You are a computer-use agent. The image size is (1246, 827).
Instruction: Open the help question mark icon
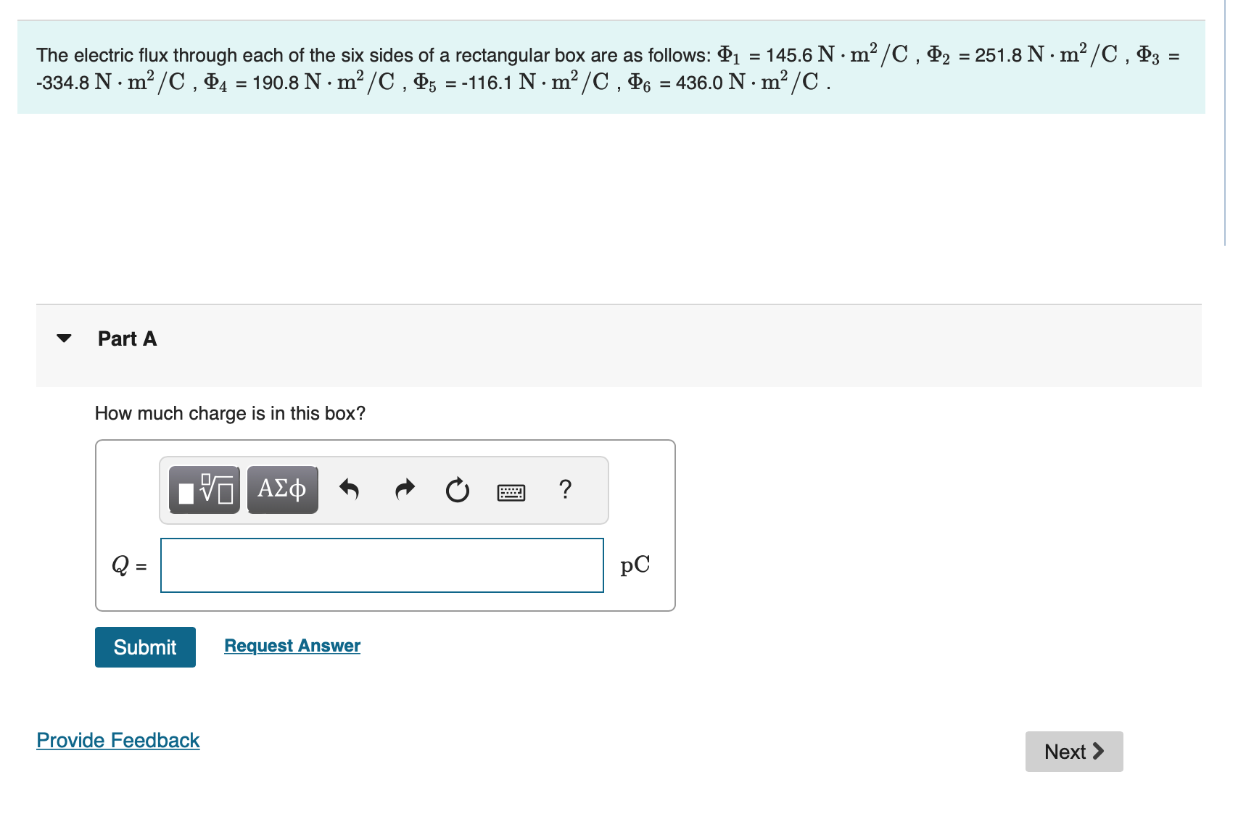pos(566,489)
